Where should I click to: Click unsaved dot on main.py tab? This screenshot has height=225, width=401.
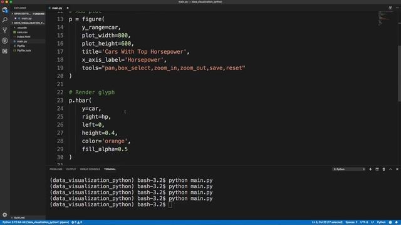click(x=68, y=8)
